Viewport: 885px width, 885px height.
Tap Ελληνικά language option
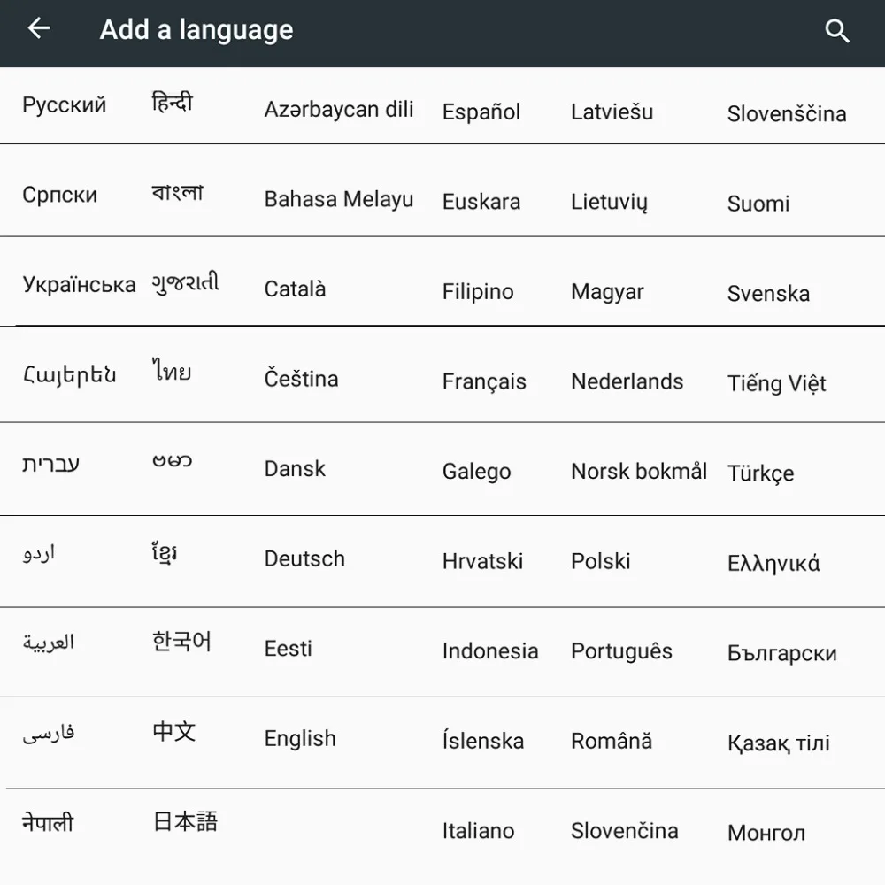coord(773,563)
